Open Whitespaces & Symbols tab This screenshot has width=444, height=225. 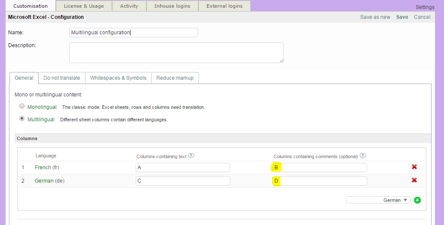point(119,78)
